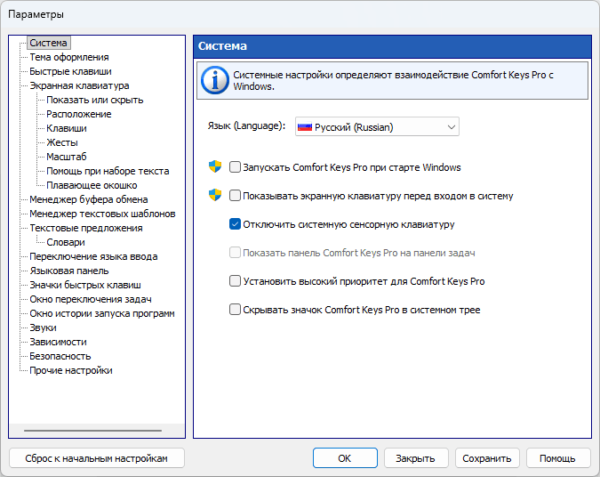Click the Russian flag icon in the language box

tap(305, 127)
